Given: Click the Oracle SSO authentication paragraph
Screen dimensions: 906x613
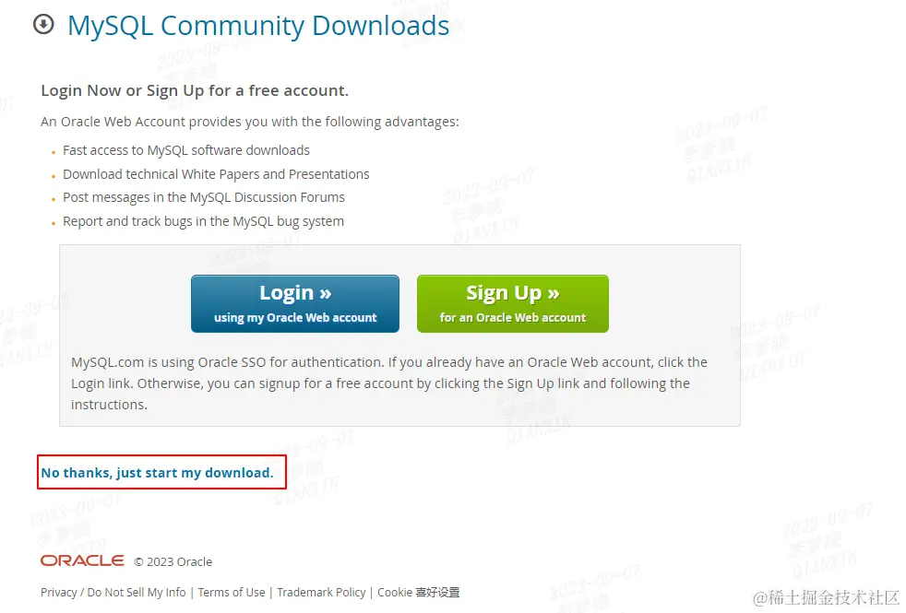Looking at the screenshot, I should [x=388, y=383].
